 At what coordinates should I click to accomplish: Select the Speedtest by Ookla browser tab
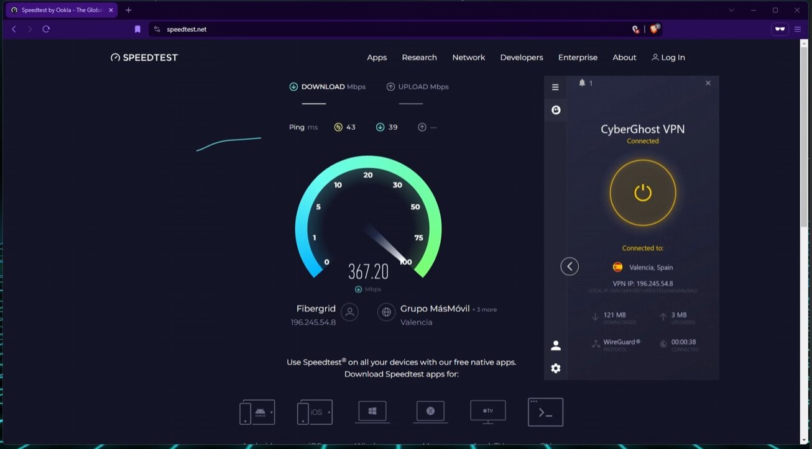click(x=62, y=10)
